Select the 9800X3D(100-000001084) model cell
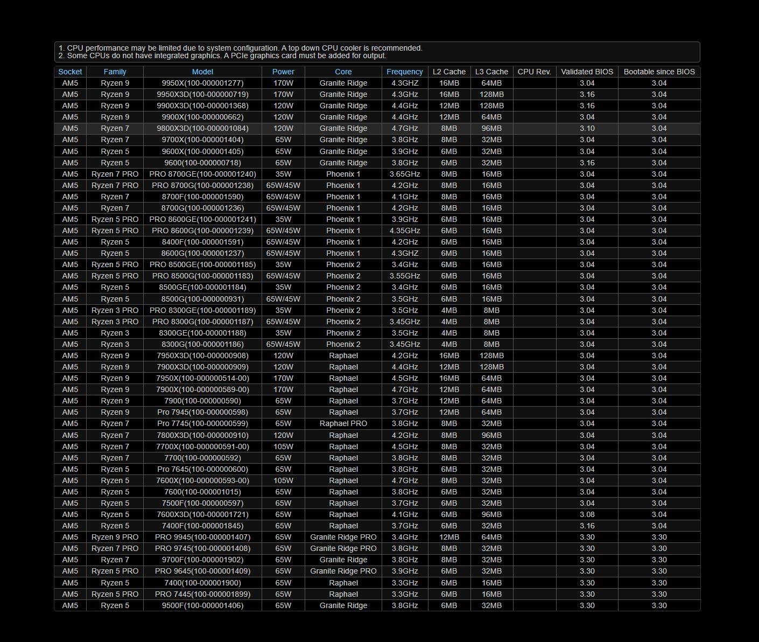Screen dimensions: 759x642 coord(202,128)
